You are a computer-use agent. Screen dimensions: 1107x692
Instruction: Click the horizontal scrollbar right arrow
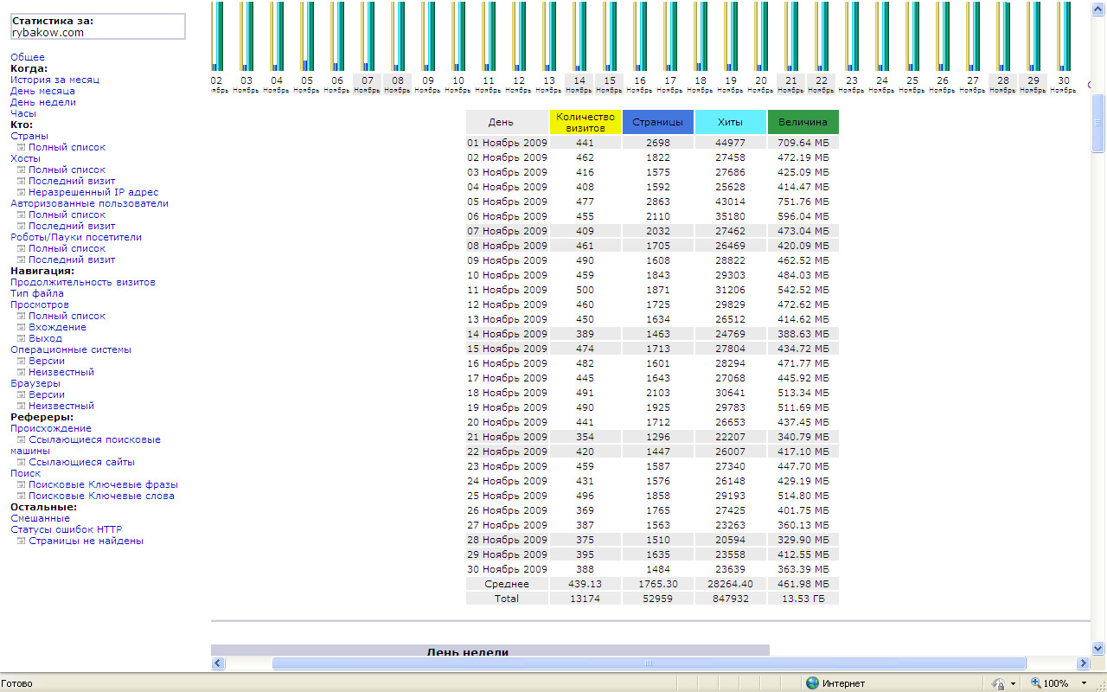click(x=1082, y=663)
